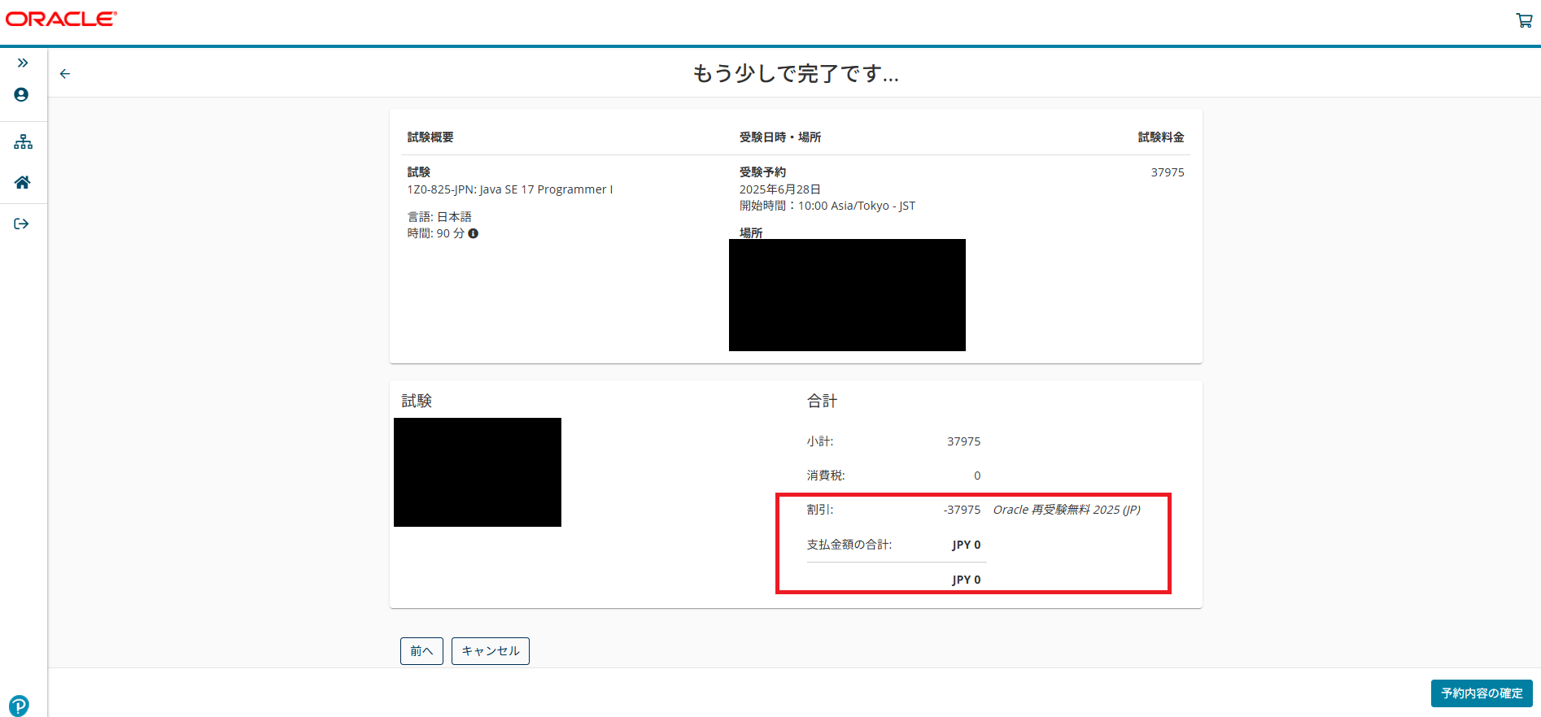
Task: Click the 前へ button
Action: click(x=421, y=651)
